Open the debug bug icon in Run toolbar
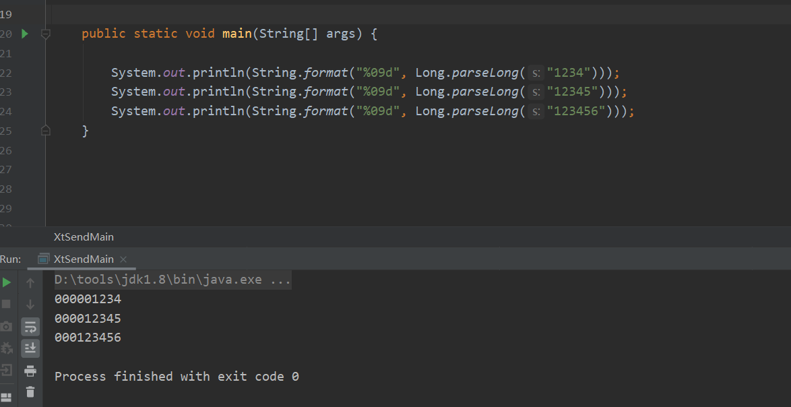The height and width of the screenshot is (407, 791). pos(6,348)
